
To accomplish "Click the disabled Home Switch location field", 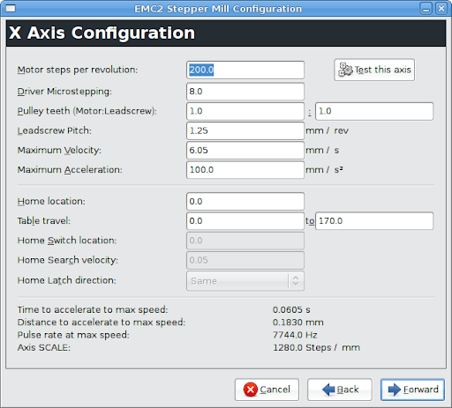I will [245, 241].
